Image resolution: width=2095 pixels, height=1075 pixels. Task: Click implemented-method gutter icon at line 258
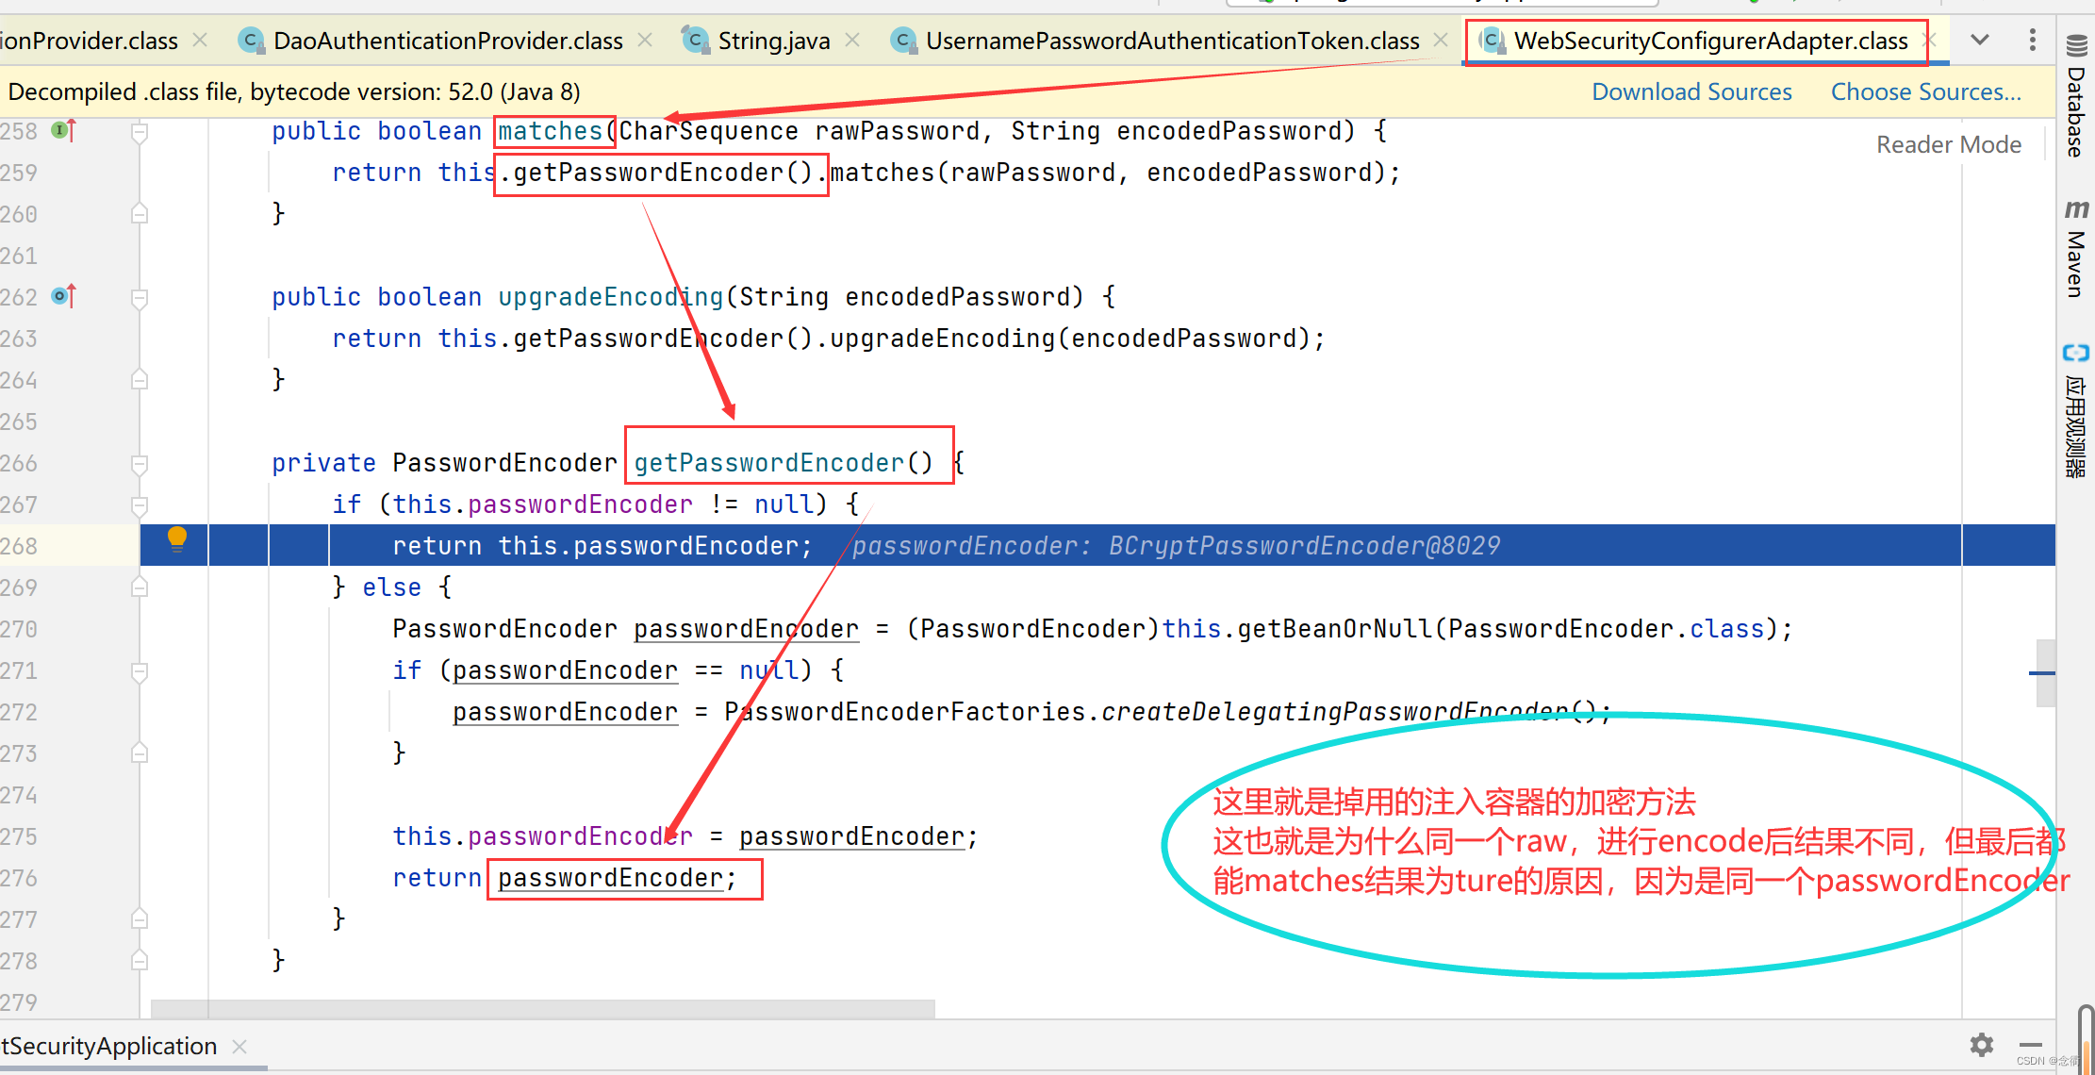[x=63, y=130]
